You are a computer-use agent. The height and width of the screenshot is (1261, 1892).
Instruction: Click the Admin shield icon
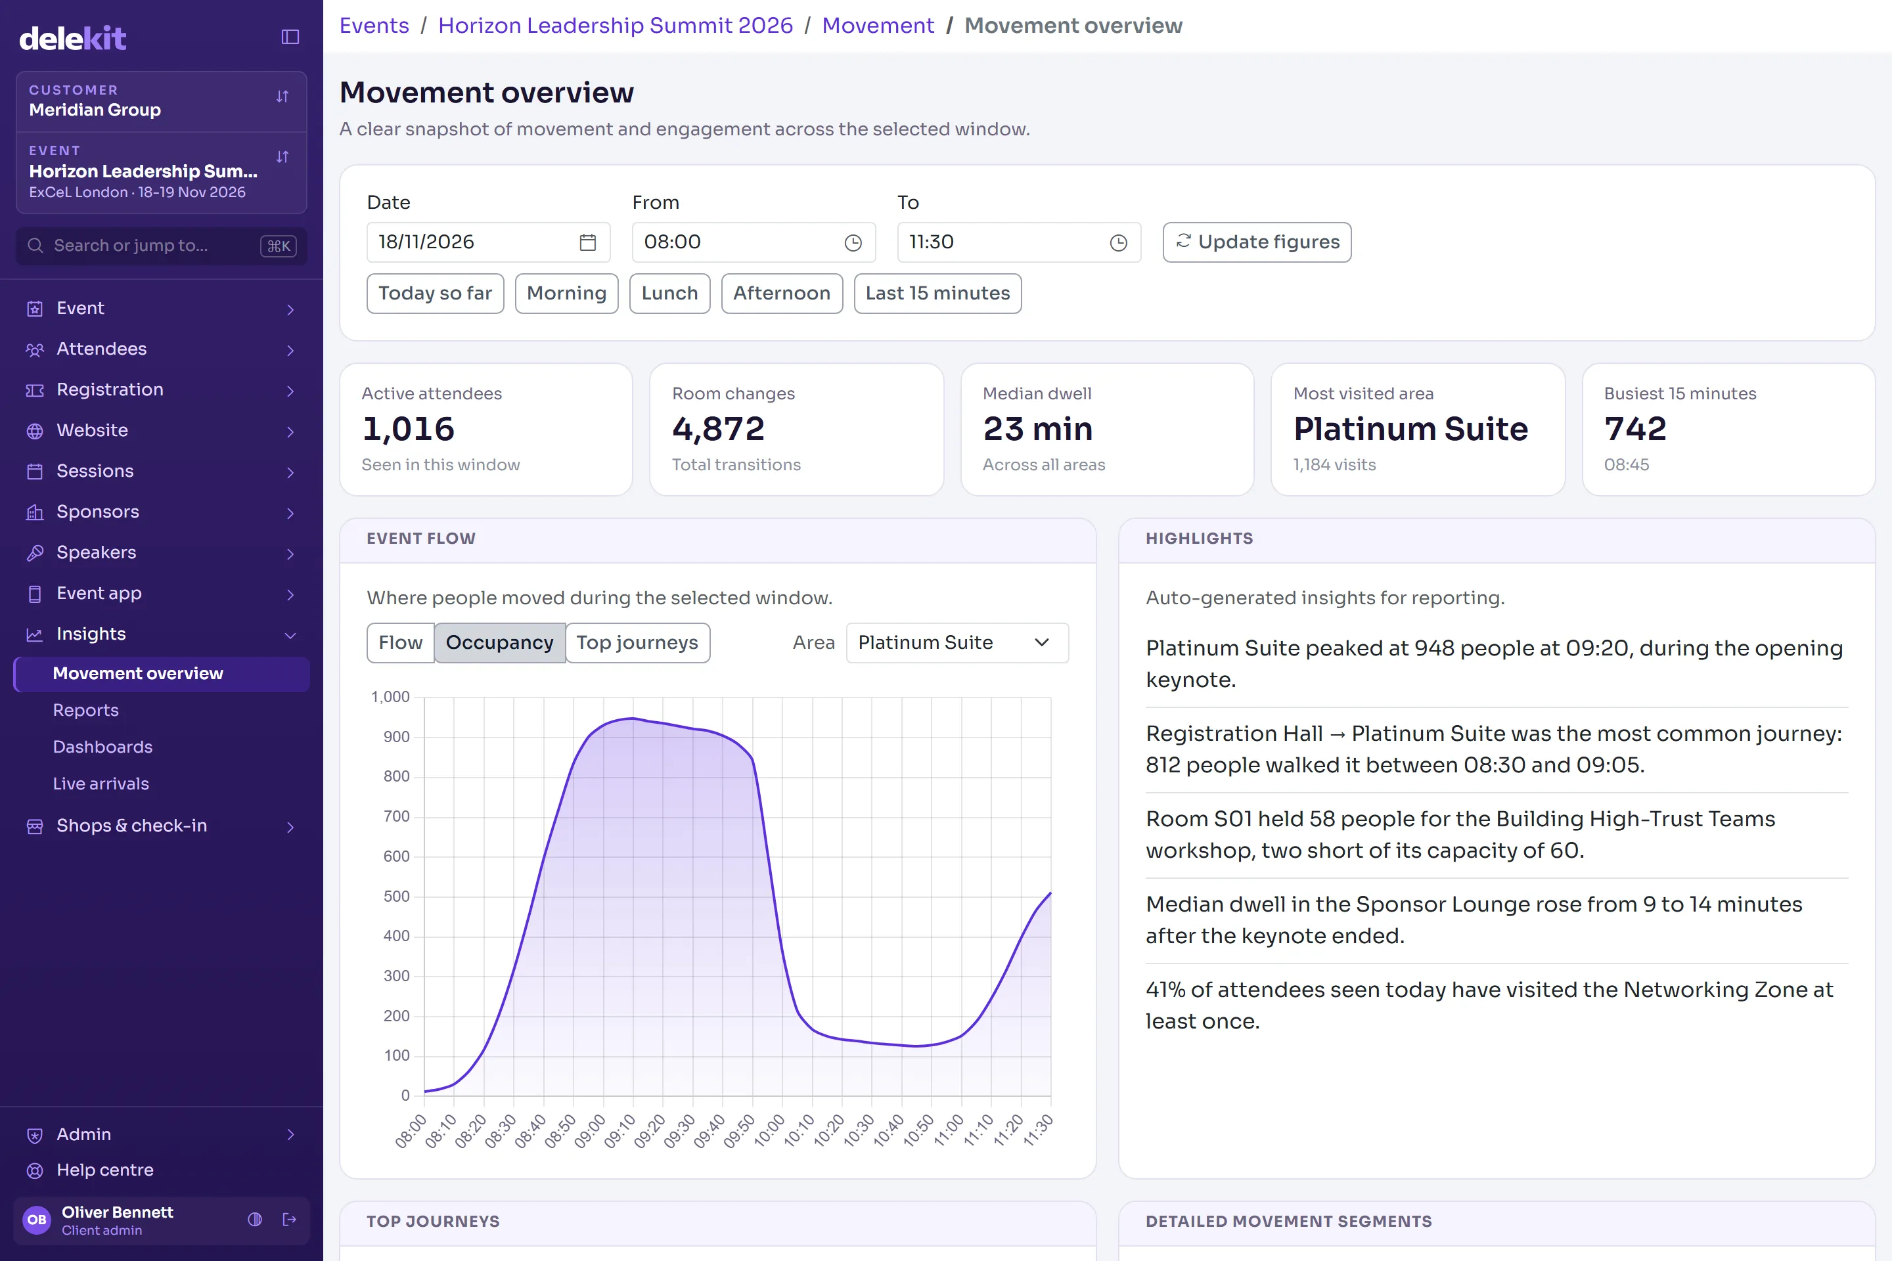(35, 1135)
